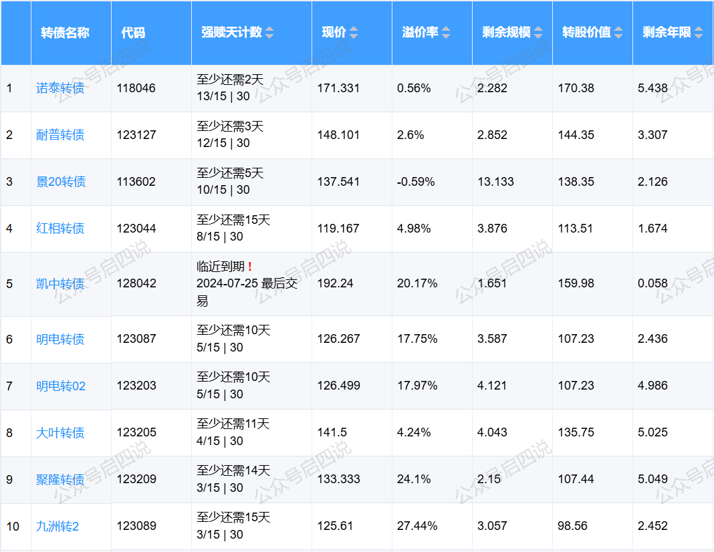Click the 明电转02 bond name
Image resolution: width=714 pixels, height=552 pixels.
(x=61, y=386)
